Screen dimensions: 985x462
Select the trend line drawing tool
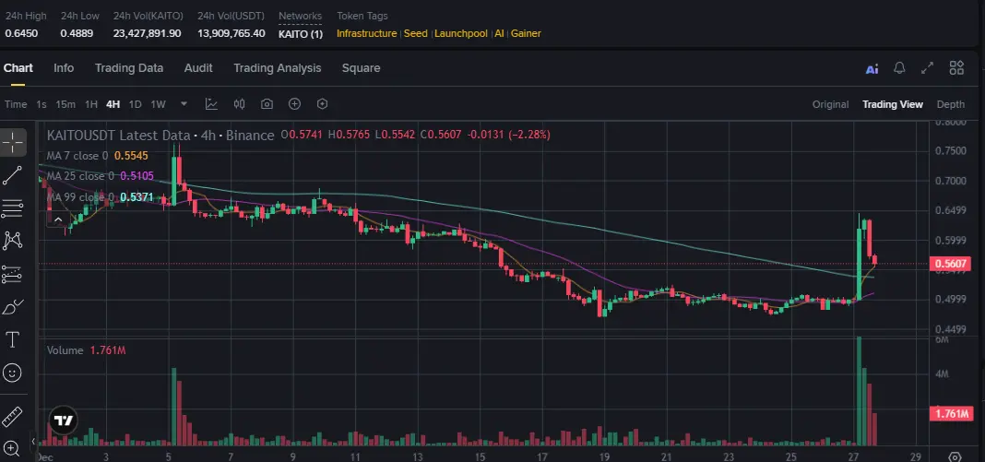[x=13, y=175]
